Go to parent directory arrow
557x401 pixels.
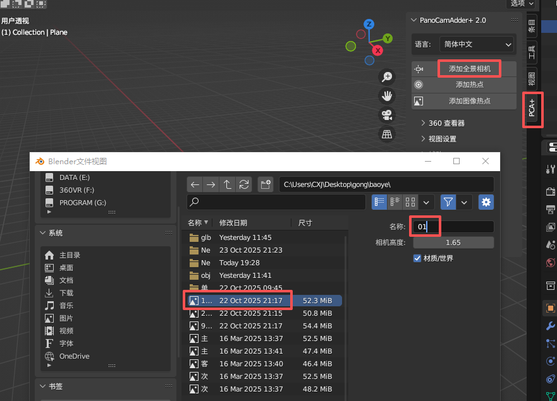[228, 184]
